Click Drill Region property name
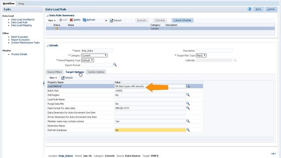 click(x=54, y=95)
